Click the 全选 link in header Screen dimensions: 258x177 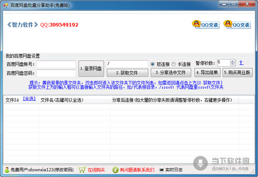point(29,99)
